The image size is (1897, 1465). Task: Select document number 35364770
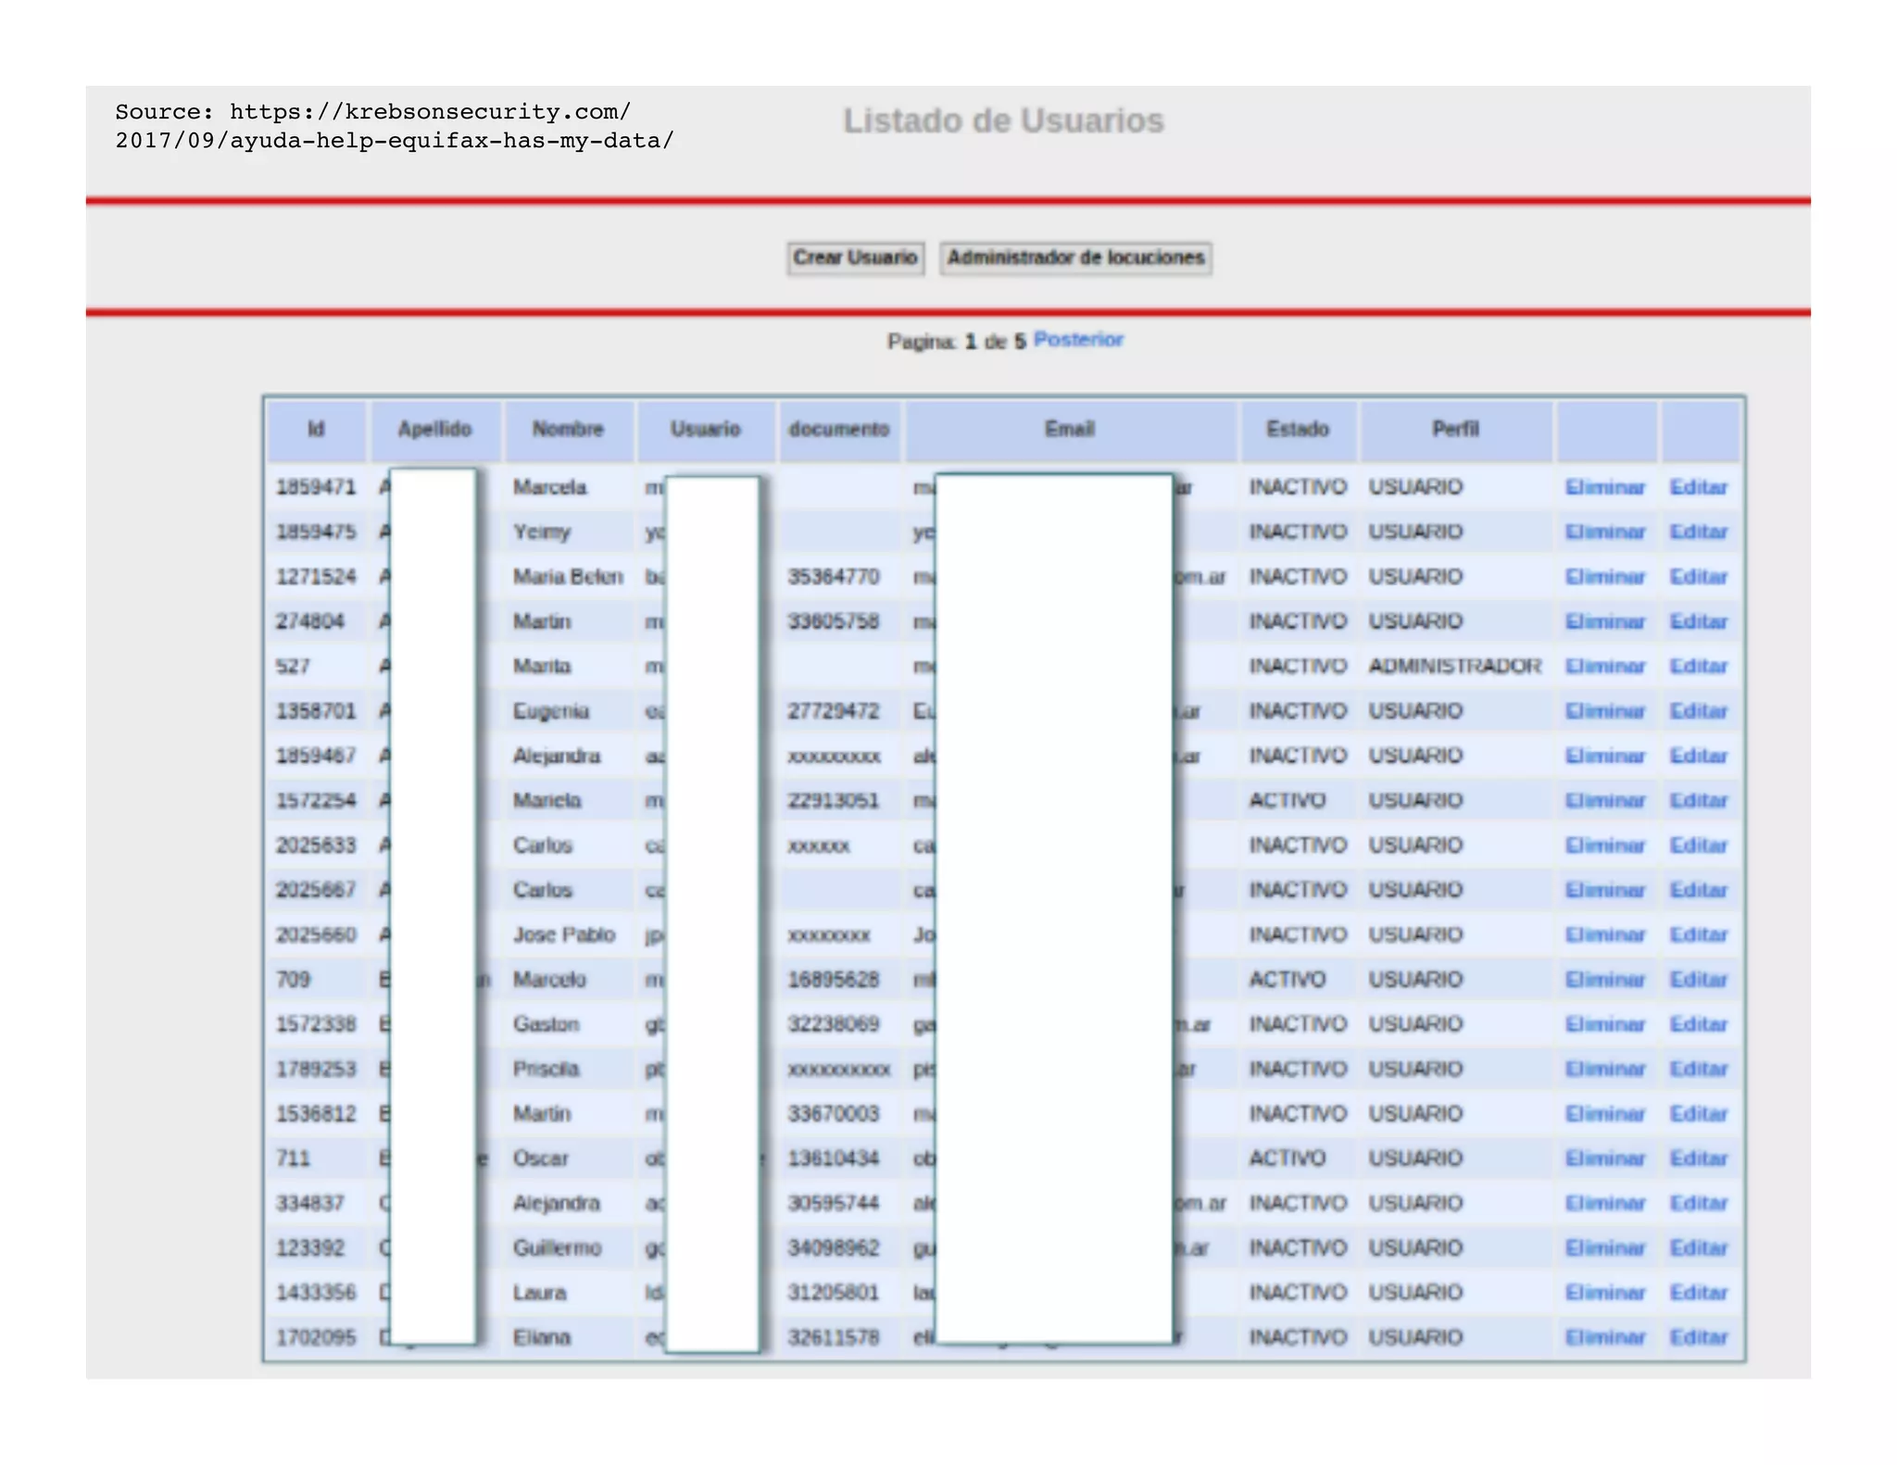tap(833, 577)
